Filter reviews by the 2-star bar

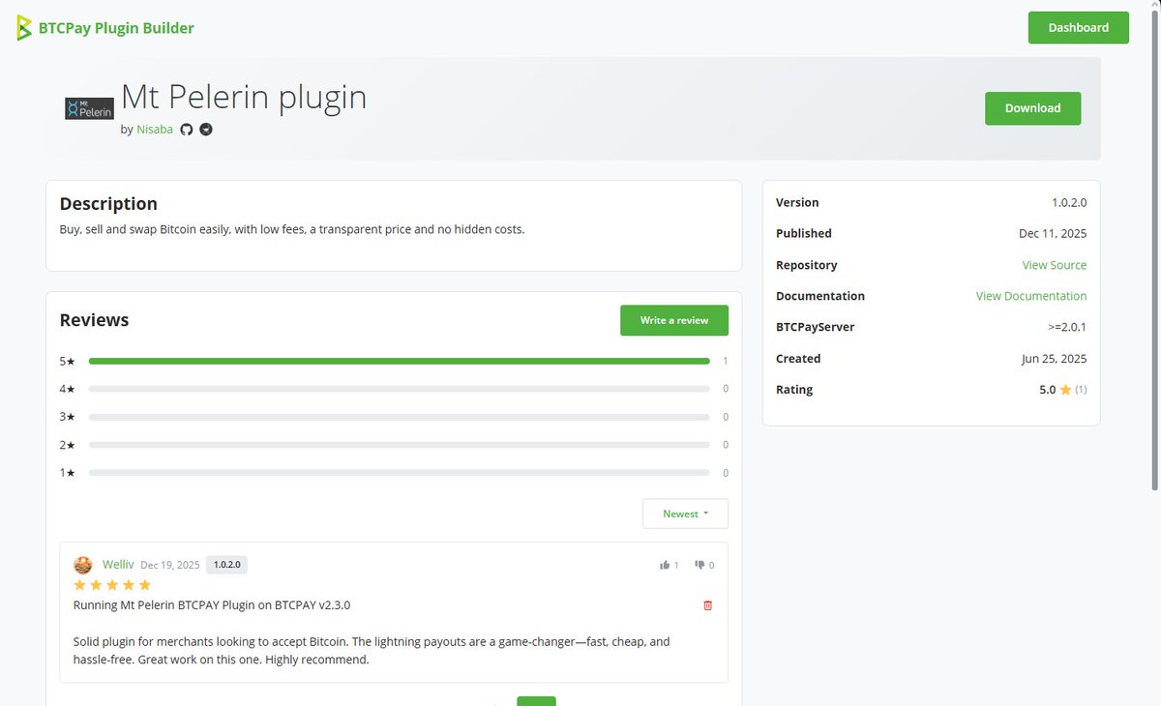coord(399,445)
